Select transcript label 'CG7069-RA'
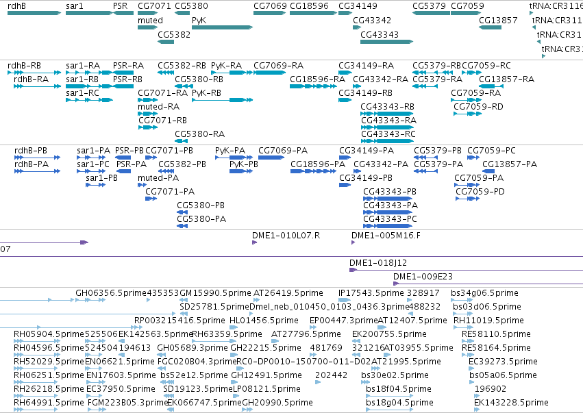Image resolution: width=583 pixels, height=413 pixels. [x=279, y=66]
